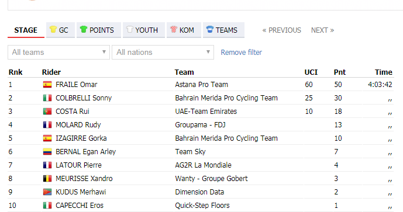Go to the PREVIOUS stage
This screenshot has width=403, height=212.
point(281,30)
